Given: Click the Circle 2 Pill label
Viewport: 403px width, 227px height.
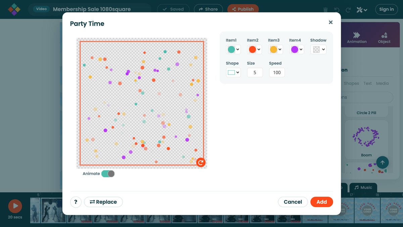Looking at the screenshot, I should (366, 113).
